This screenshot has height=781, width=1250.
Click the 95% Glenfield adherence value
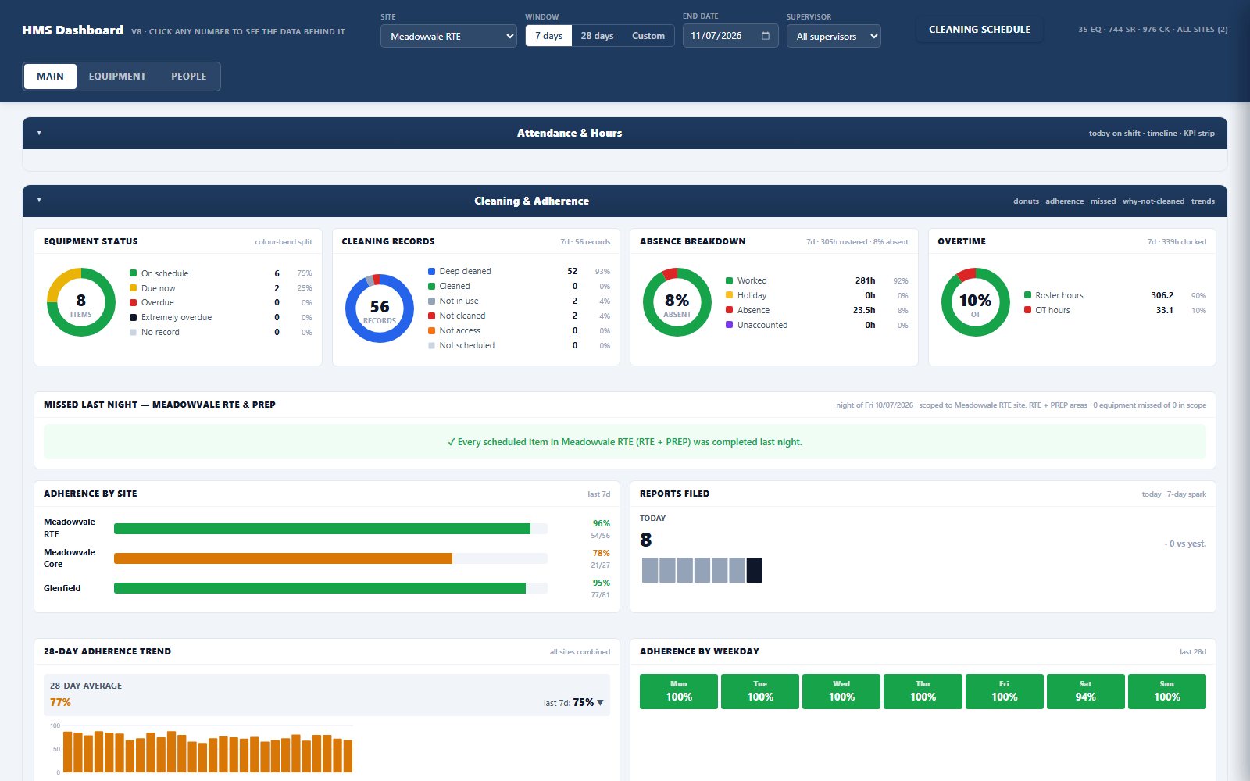(601, 583)
